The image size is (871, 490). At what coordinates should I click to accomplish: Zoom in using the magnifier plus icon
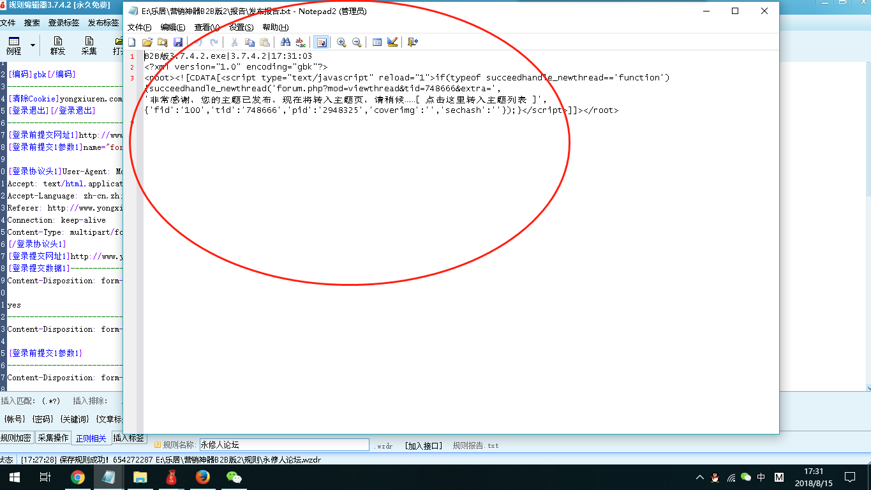point(341,42)
